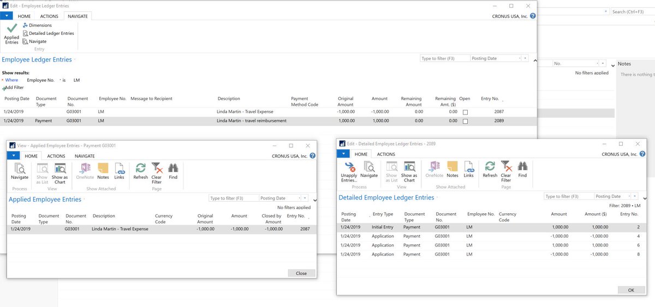Open application menu dropdown in Employee Ledger window
655x307 pixels.
[7, 16]
